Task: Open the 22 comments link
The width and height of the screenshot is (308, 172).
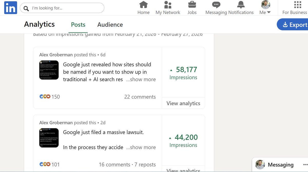Action: tap(140, 97)
